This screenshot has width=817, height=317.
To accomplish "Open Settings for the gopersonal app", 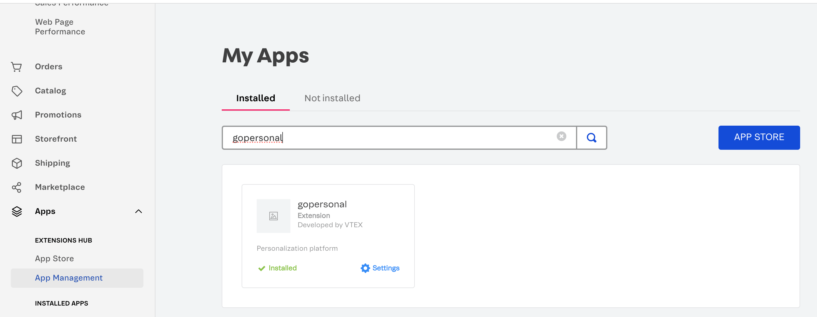I will point(380,268).
